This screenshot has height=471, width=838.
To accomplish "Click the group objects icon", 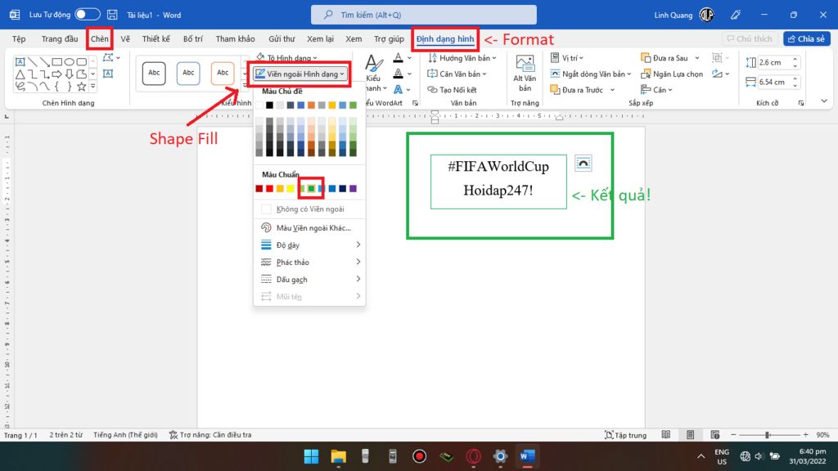I will [x=717, y=58].
